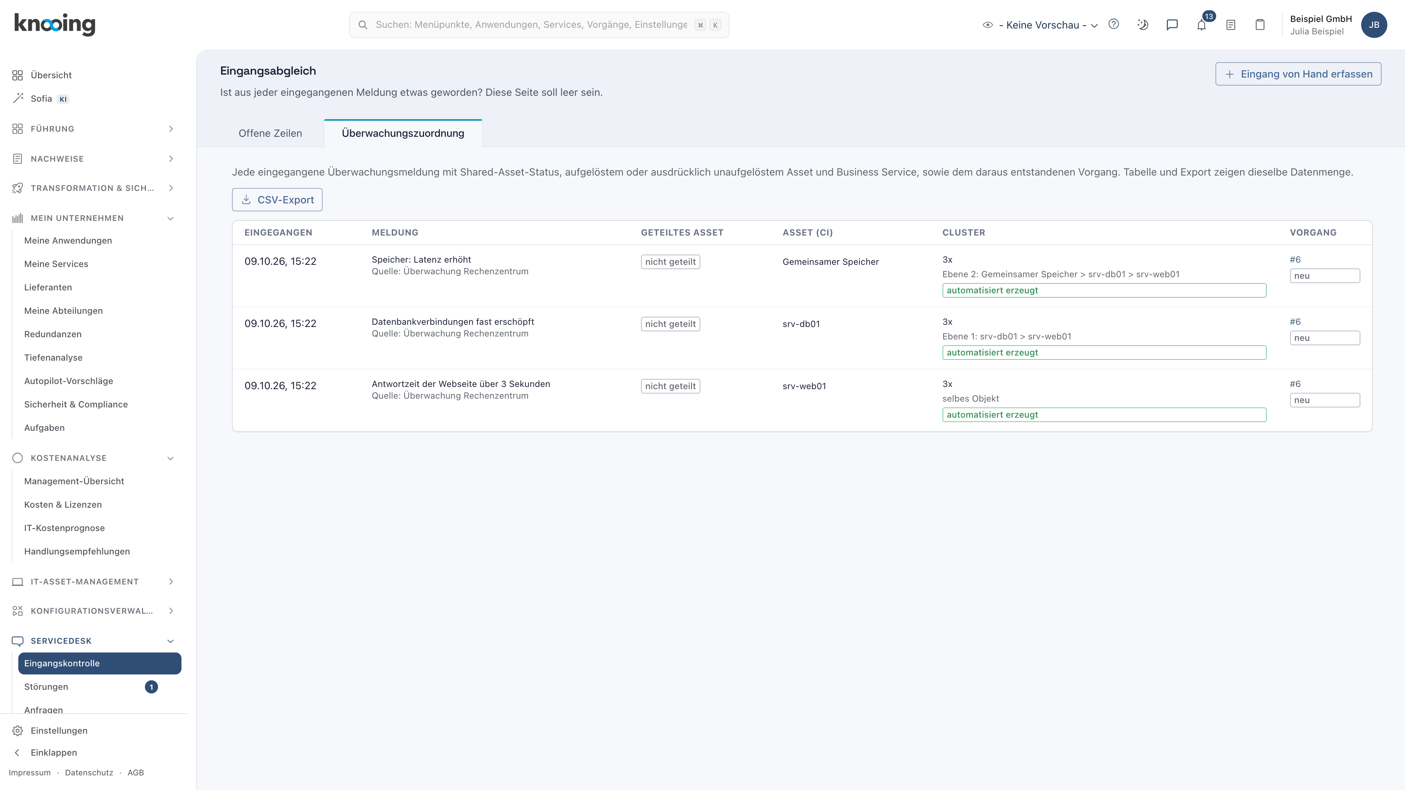Click the Einstellungen gear icon
1405x790 pixels.
point(18,731)
